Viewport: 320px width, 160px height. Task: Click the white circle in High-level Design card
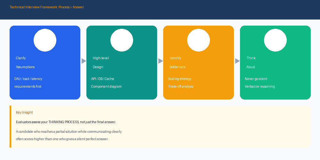122,40
